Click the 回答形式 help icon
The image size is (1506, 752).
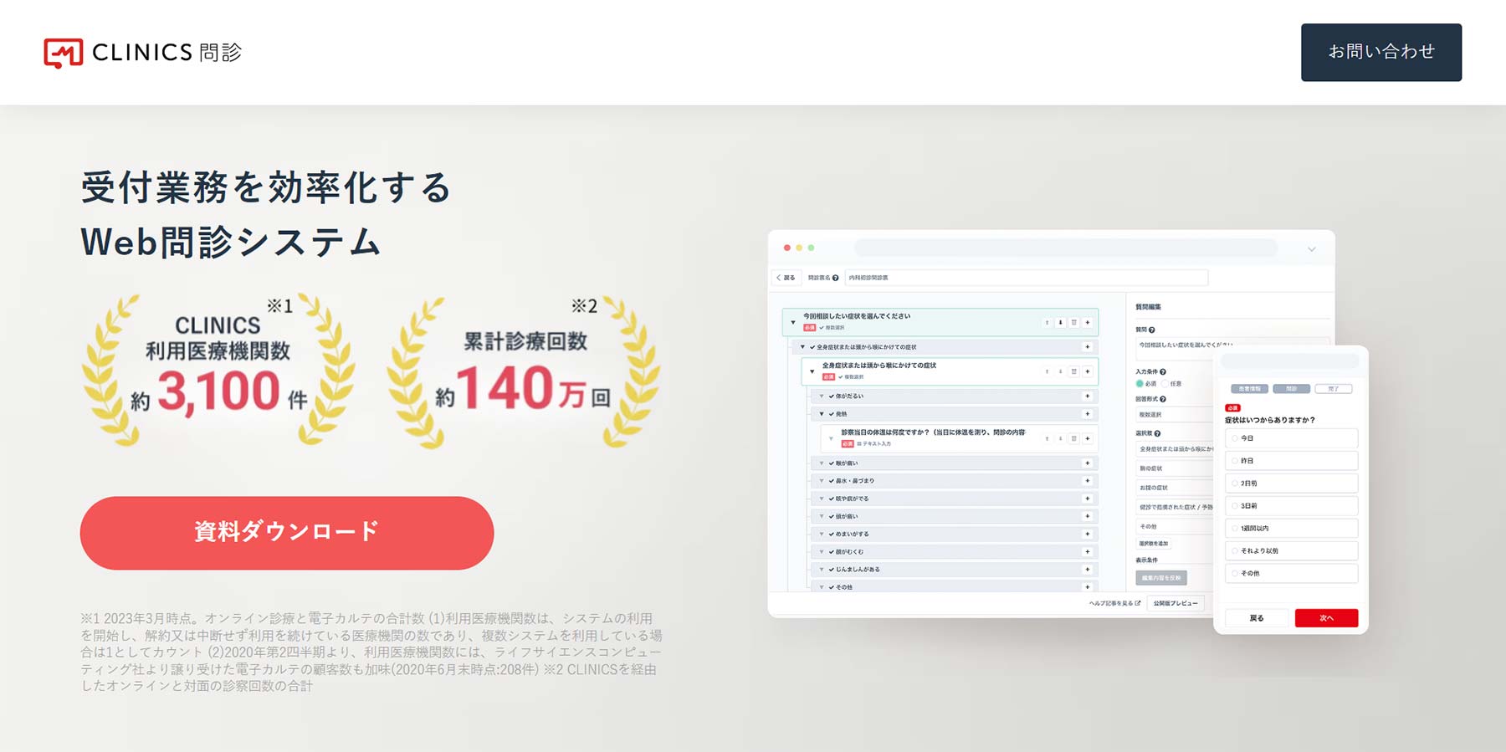click(1163, 400)
